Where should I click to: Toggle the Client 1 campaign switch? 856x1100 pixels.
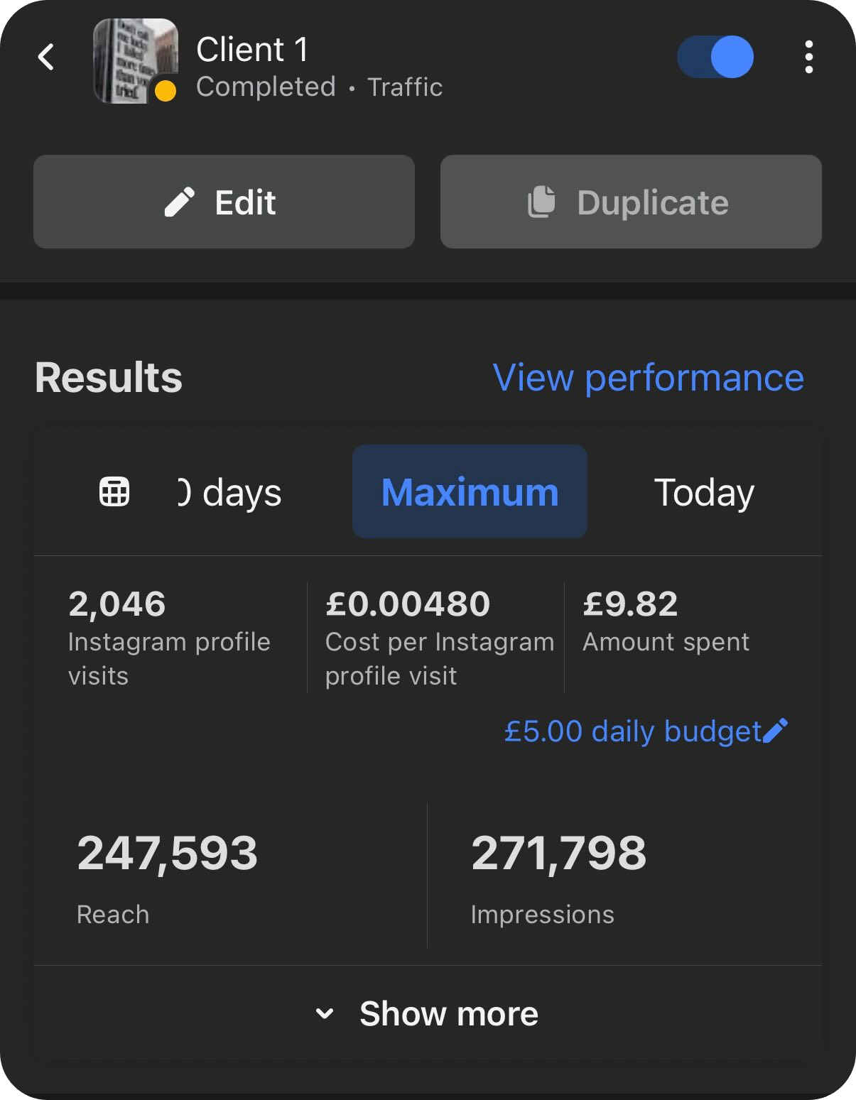pos(715,58)
